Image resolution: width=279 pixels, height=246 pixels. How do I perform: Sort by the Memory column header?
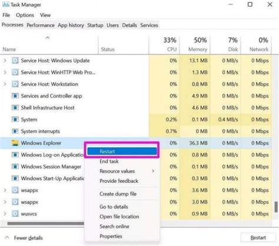tap(195, 45)
